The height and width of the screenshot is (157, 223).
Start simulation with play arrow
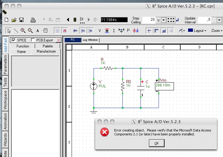89,20
